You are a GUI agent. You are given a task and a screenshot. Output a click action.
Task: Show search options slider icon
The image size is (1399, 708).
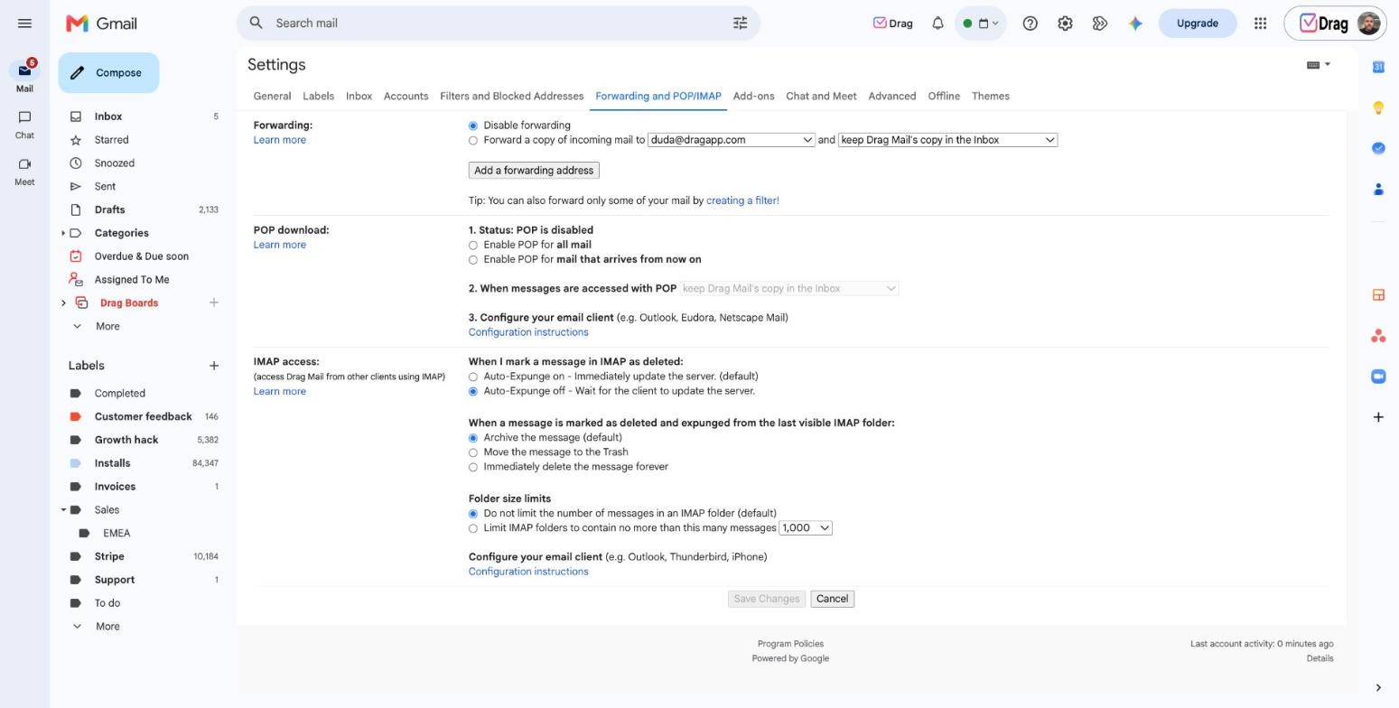[x=740, y=23]
